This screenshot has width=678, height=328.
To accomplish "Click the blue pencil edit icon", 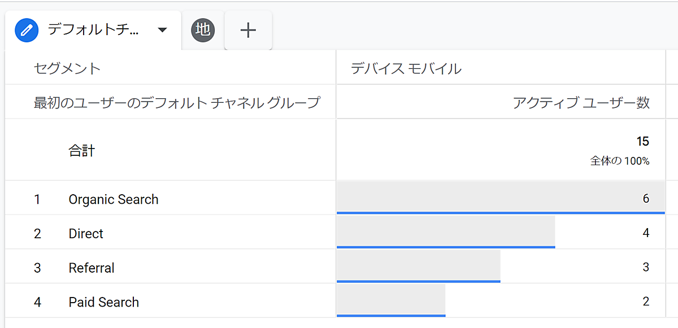I will click(x=27, y=30).
